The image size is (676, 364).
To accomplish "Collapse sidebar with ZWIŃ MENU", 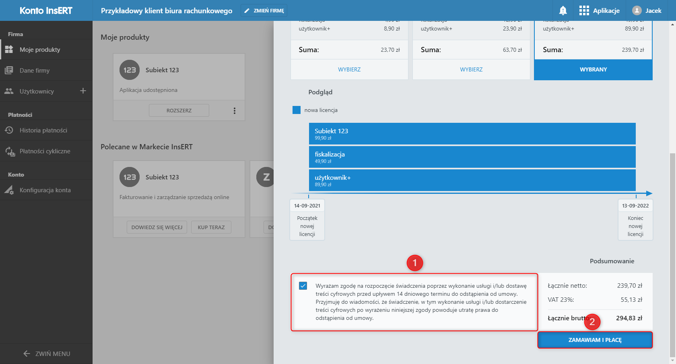I will tap(46, 354).
